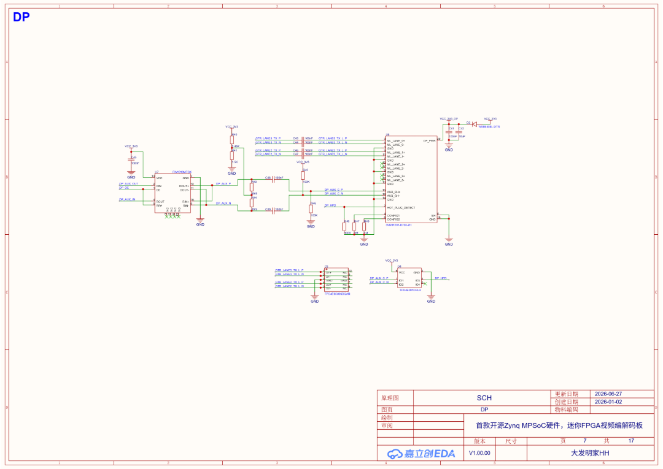Select the R42 100K pull-up resistor
Viewport: 663px width, 469px height.
pos(303,175)
